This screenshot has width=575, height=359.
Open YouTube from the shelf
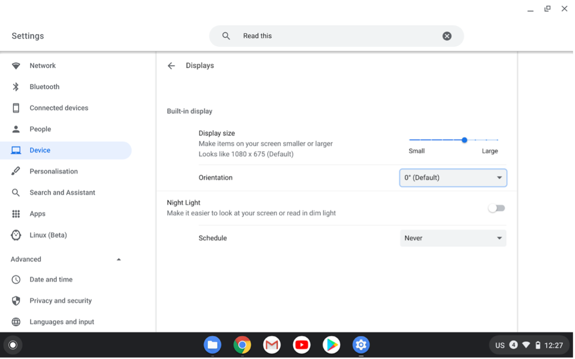click(301, 345)
